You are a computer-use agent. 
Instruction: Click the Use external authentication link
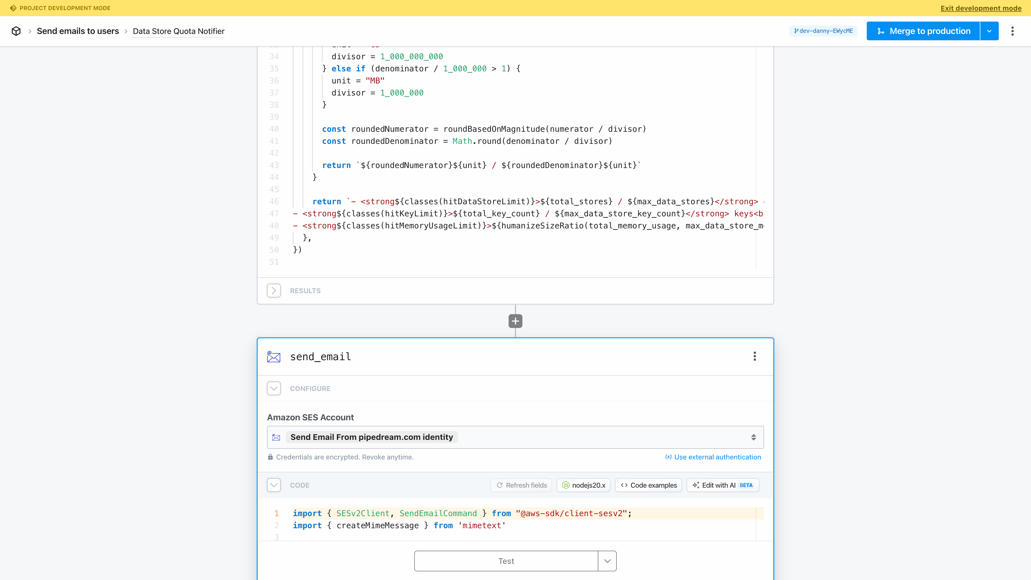pos(713,457)
